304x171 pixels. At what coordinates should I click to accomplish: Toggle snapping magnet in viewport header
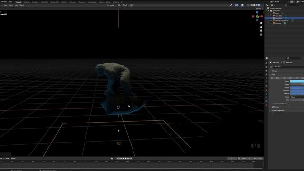point(123,5)
